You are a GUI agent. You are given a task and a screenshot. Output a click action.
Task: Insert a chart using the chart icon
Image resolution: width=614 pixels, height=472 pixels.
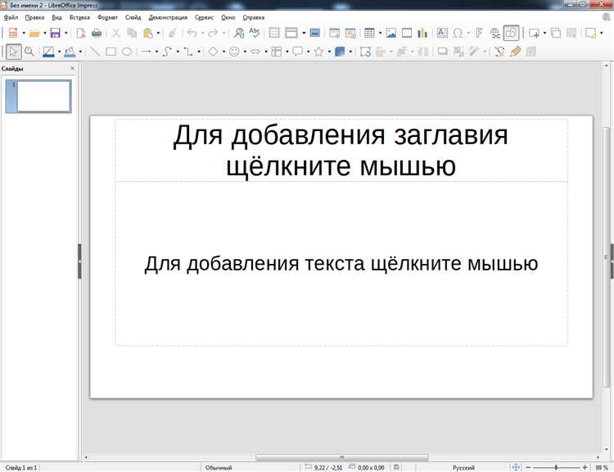(422, 33)
